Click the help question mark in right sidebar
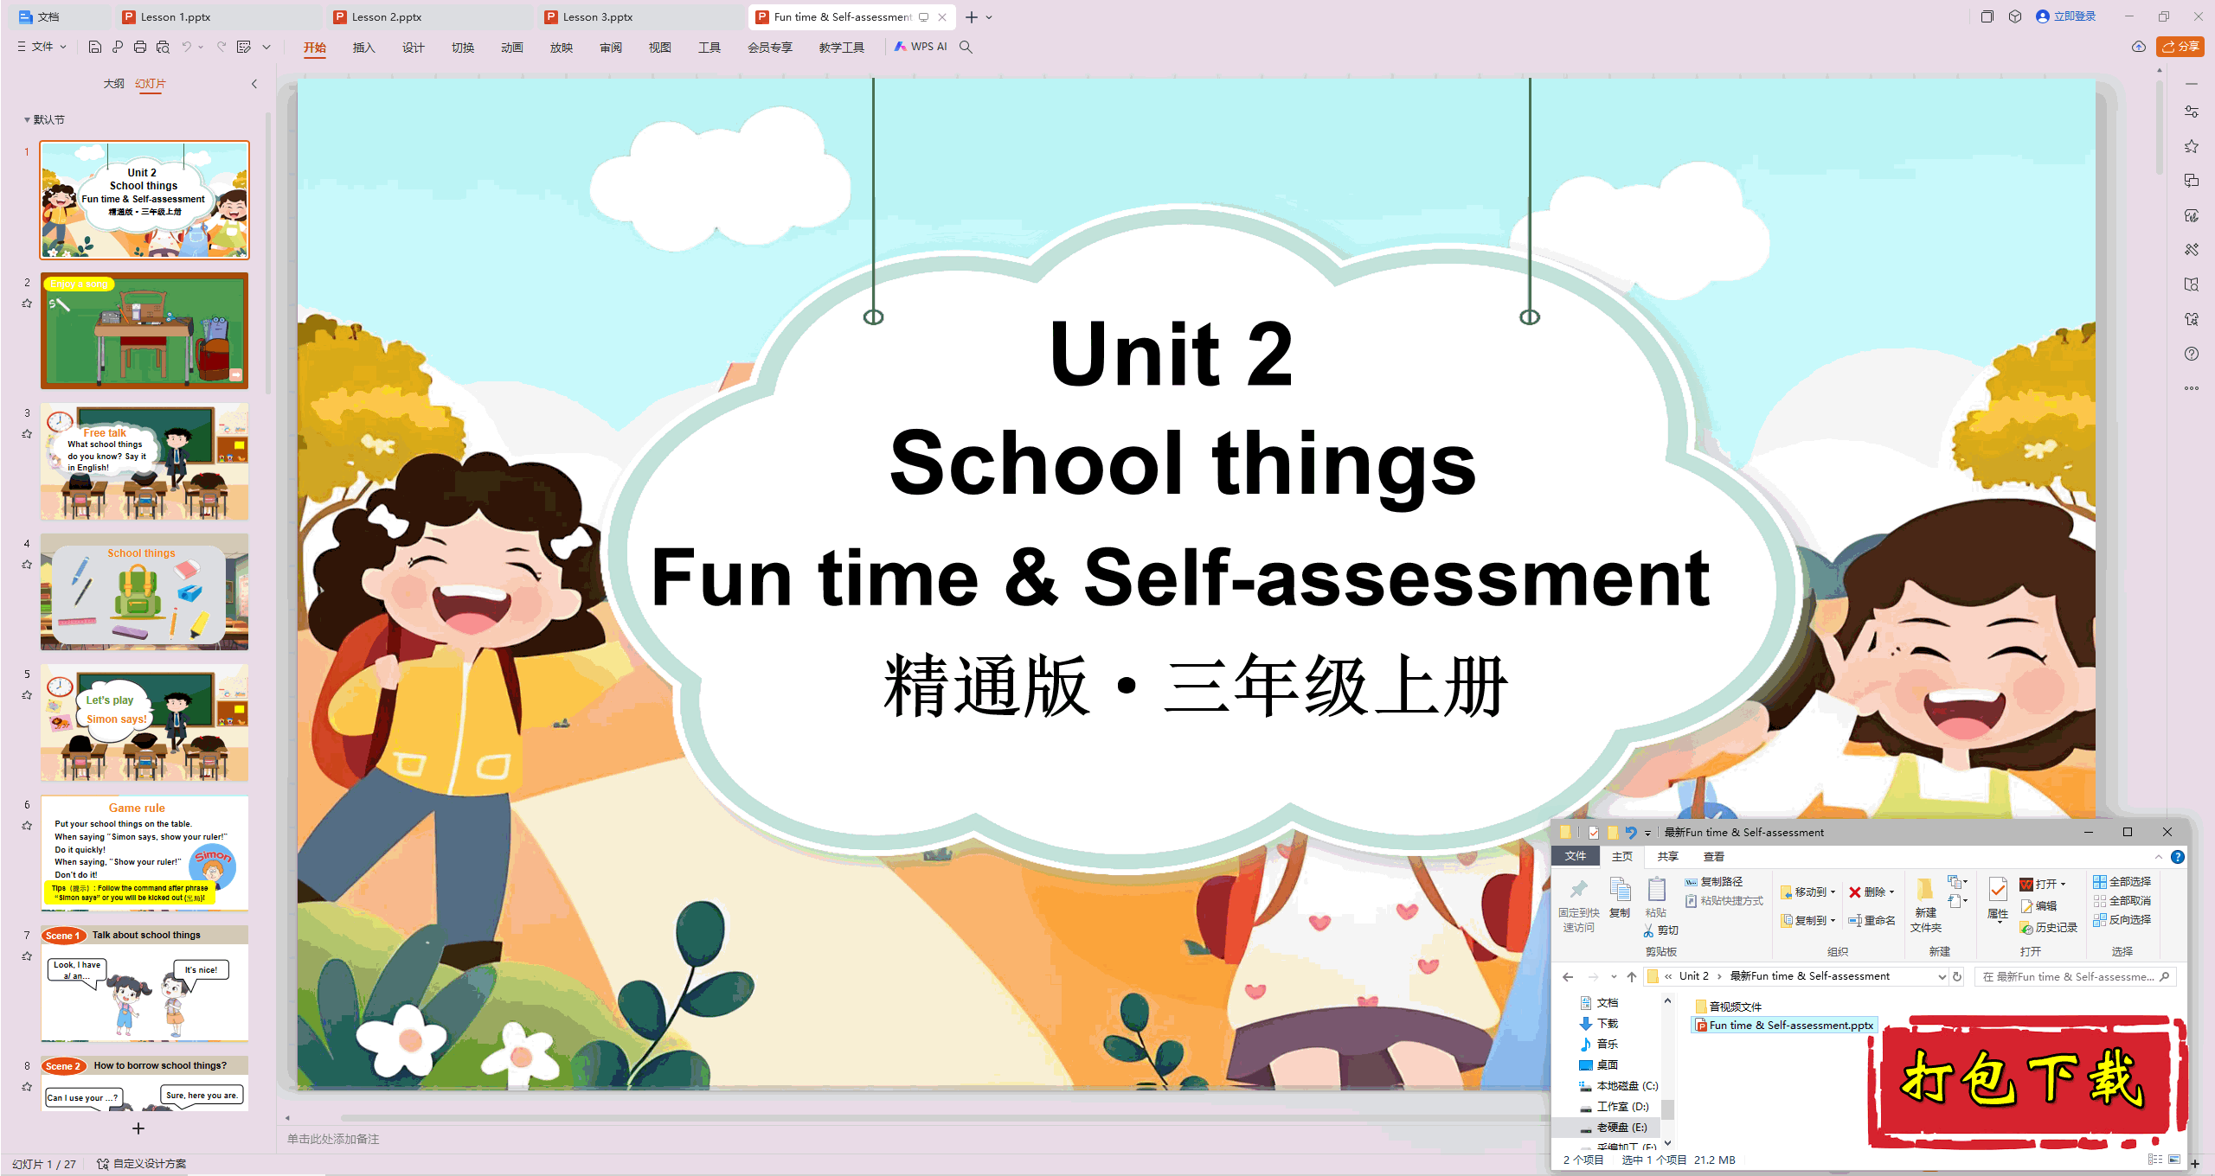The height and width of the screenshot is (1176, 2215). pyautogui.click(x=2192, y=354)
